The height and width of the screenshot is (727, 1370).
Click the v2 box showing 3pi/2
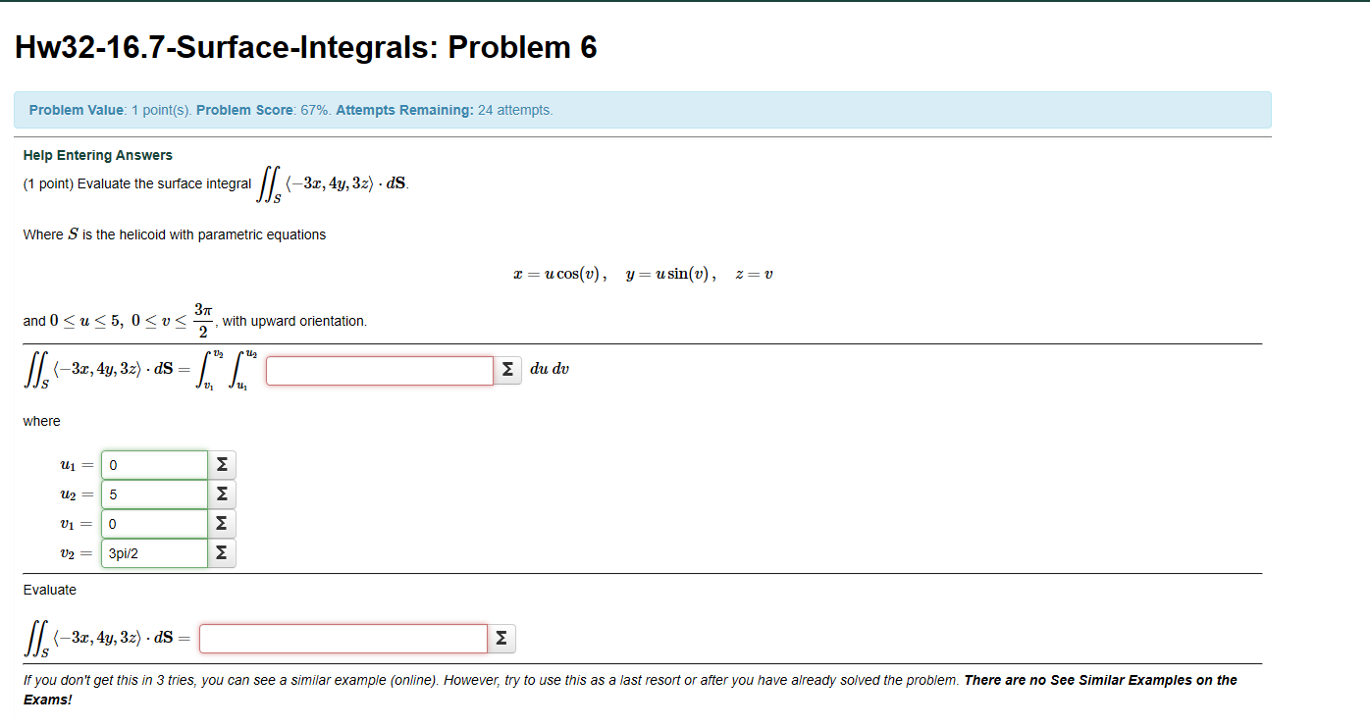(154, 552)
